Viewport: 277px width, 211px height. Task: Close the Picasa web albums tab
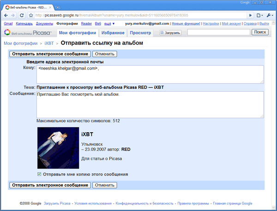point(50,7)
